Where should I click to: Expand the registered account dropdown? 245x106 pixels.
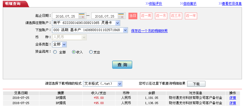(x=117, y=23)
